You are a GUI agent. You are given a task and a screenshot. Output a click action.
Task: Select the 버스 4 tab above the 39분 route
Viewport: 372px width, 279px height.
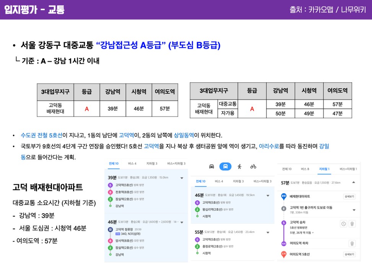point(132,164)
